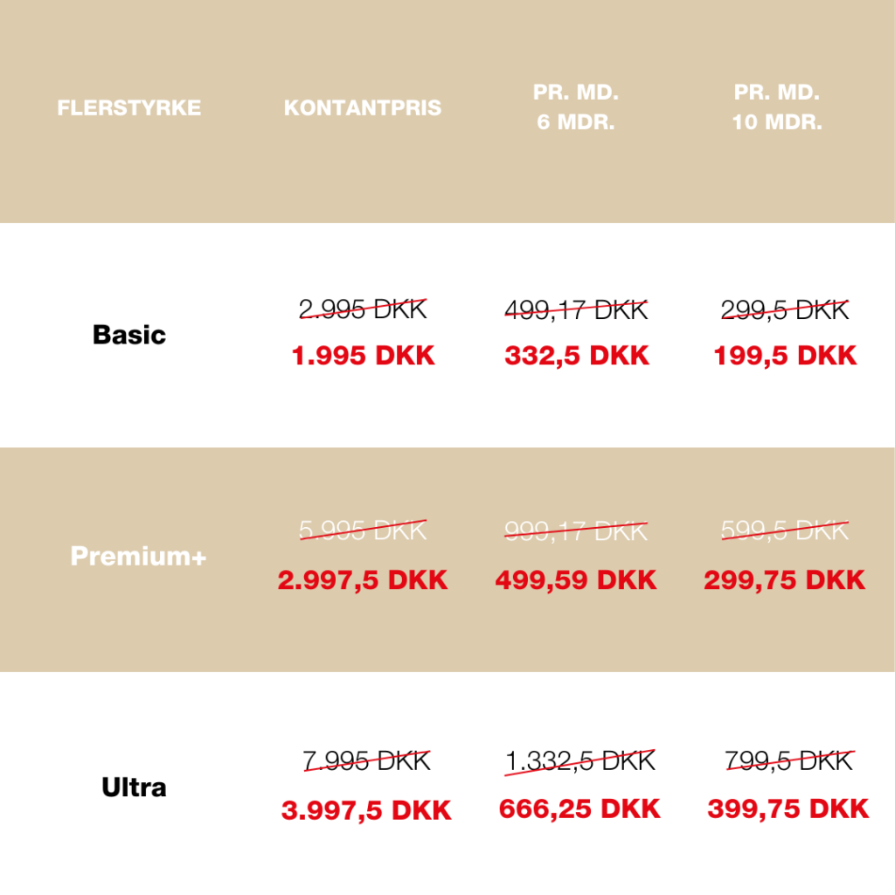
Task: Click the 499,59 DKK monthly price
Action: (576, 580)
